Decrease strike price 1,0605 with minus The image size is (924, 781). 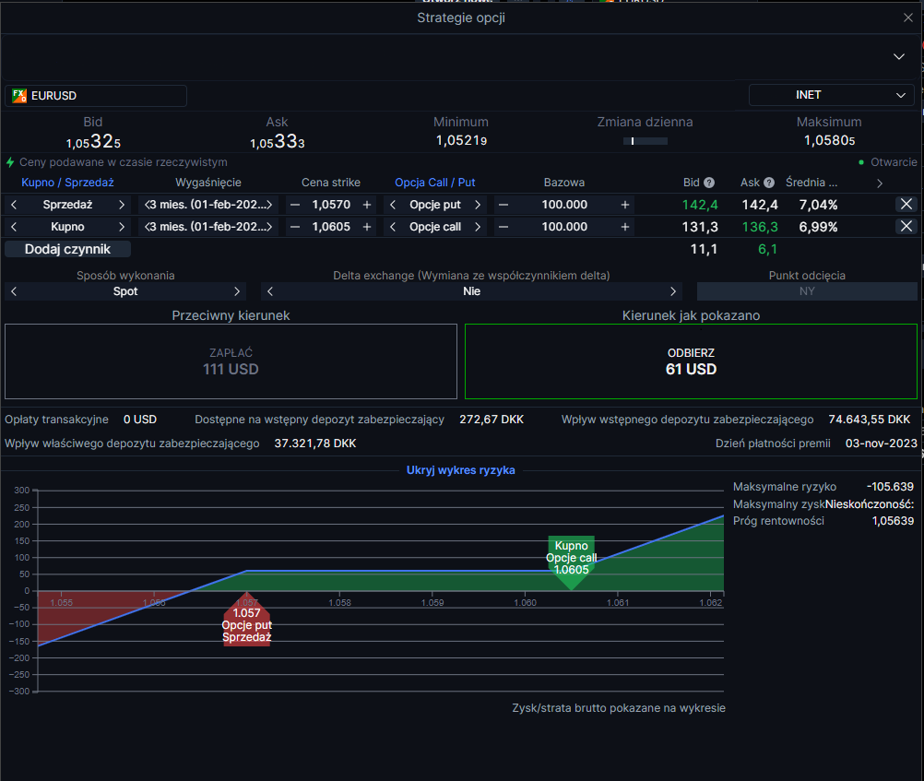pos(295,227)
